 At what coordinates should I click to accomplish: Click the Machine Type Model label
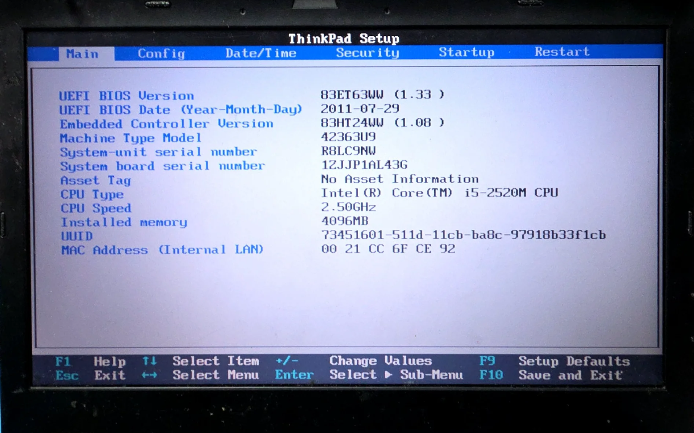point(131,138)
